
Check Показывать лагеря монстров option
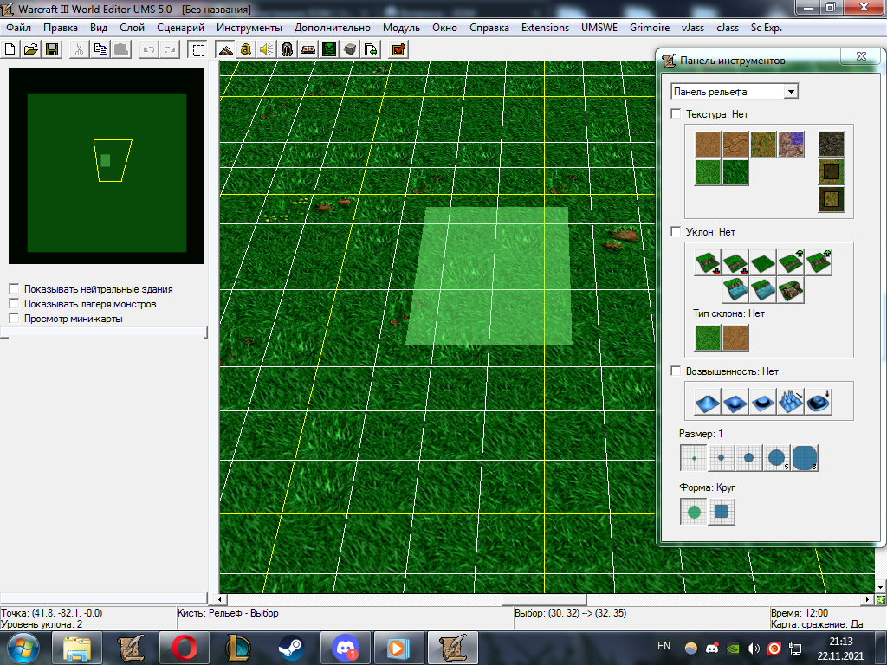click(x=14, y=303)
